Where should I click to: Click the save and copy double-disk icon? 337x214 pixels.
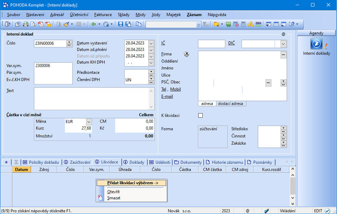click(128, 24)
